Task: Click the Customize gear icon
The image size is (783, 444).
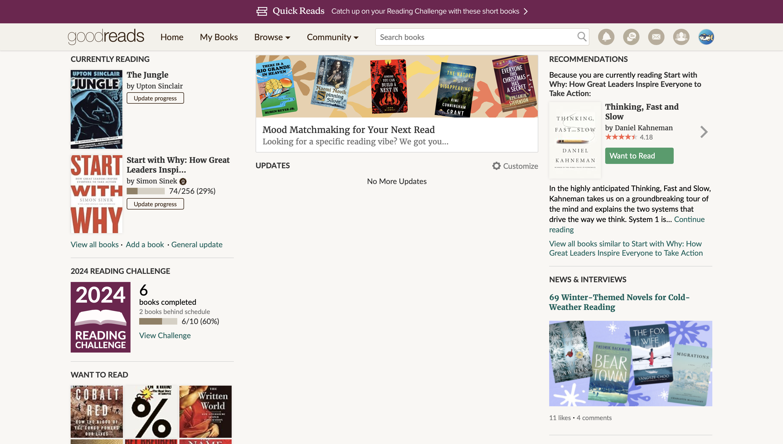Action: (x=496, y=166)
